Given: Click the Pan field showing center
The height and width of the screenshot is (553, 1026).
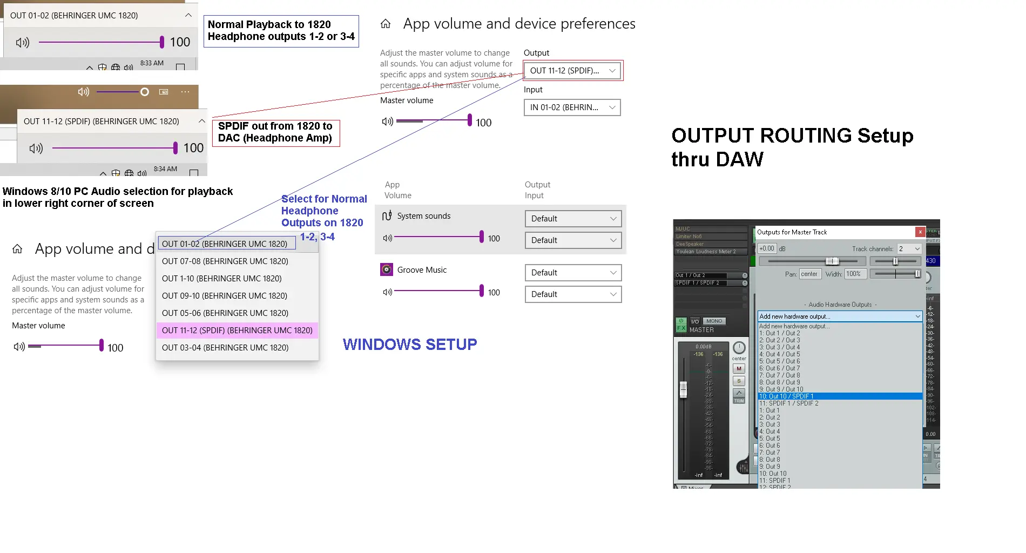Looking at the screenshot, I should point(809,274).
